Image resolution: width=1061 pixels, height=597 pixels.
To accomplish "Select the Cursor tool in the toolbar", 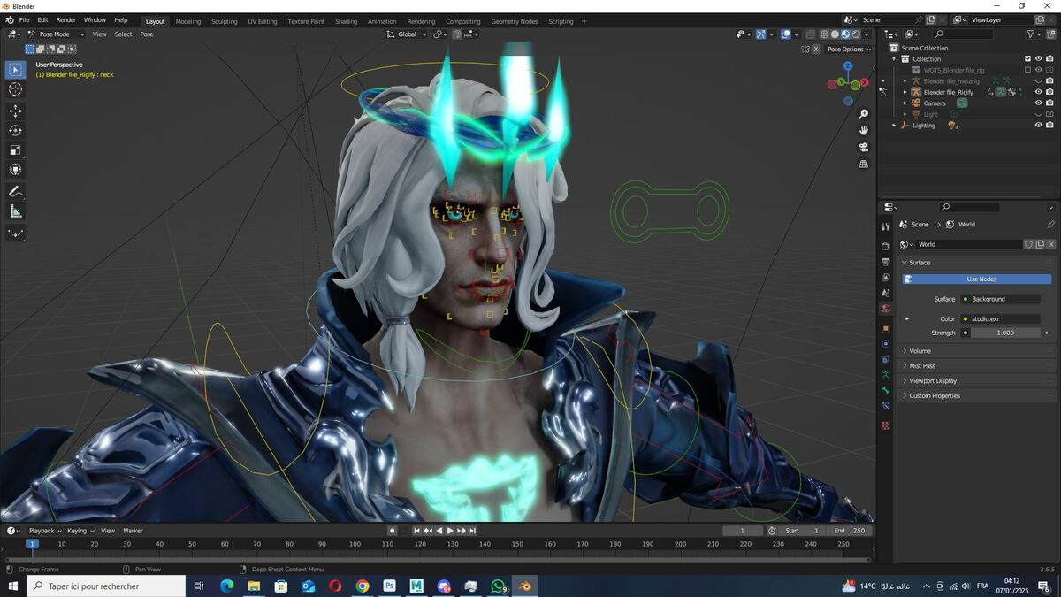I will (x=15, y=89).
